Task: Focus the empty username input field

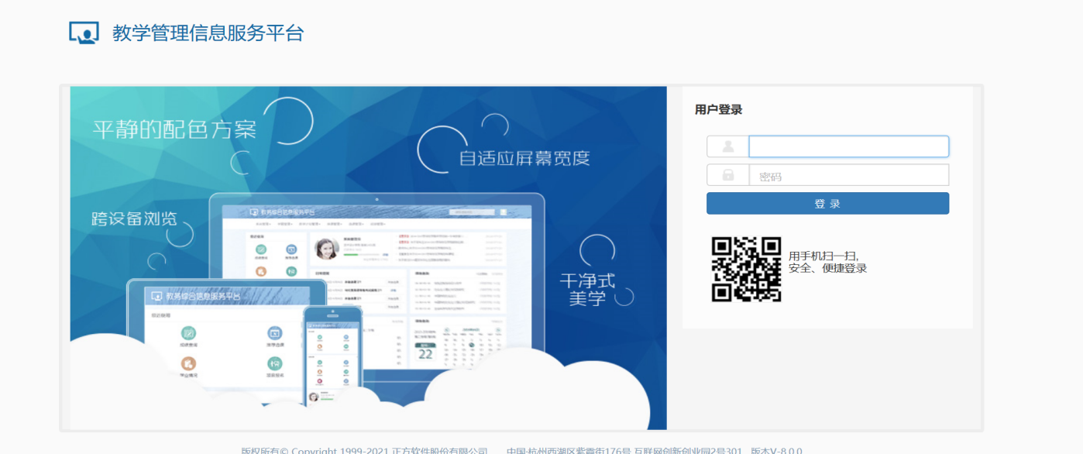Action: coord(848,146)
